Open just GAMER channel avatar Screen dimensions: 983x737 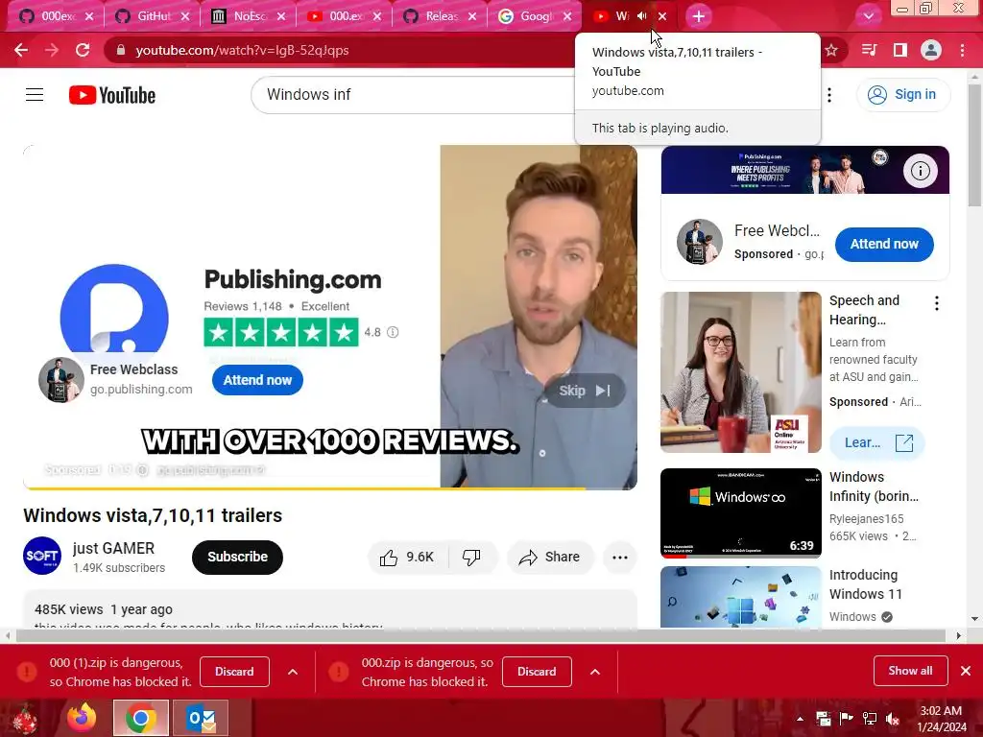[x=42, y=556]
